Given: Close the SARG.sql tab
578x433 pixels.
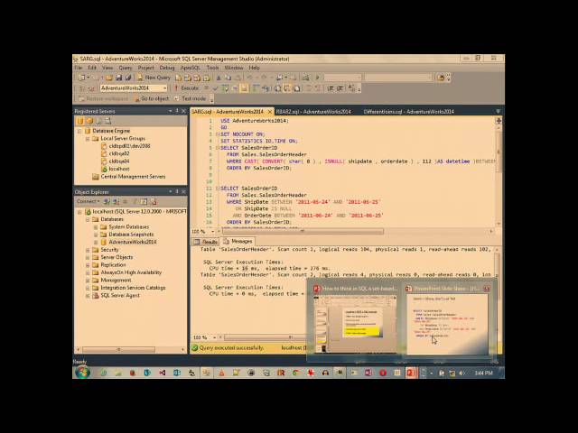Looking at the screenshot, I should (270, 112).
